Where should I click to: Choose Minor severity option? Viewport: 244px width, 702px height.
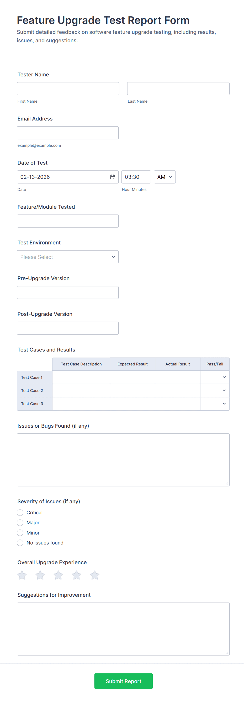click(20, 533)
